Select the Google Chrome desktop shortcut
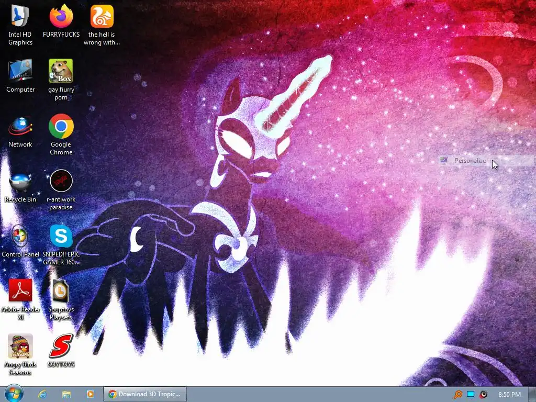Image resolution: width=536 pixels, height=402 pixels. [61, 135]
